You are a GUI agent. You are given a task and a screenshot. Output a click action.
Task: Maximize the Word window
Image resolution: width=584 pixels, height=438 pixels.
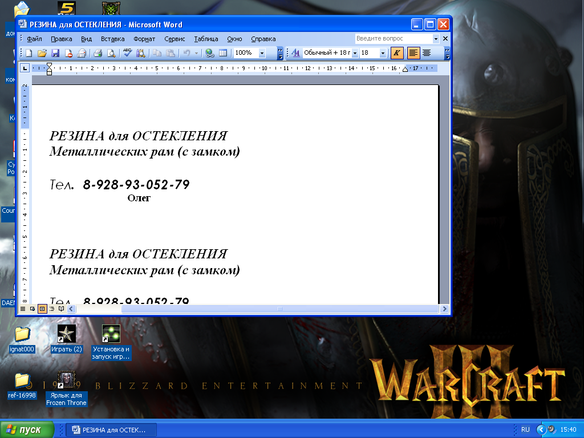point(430,25)
